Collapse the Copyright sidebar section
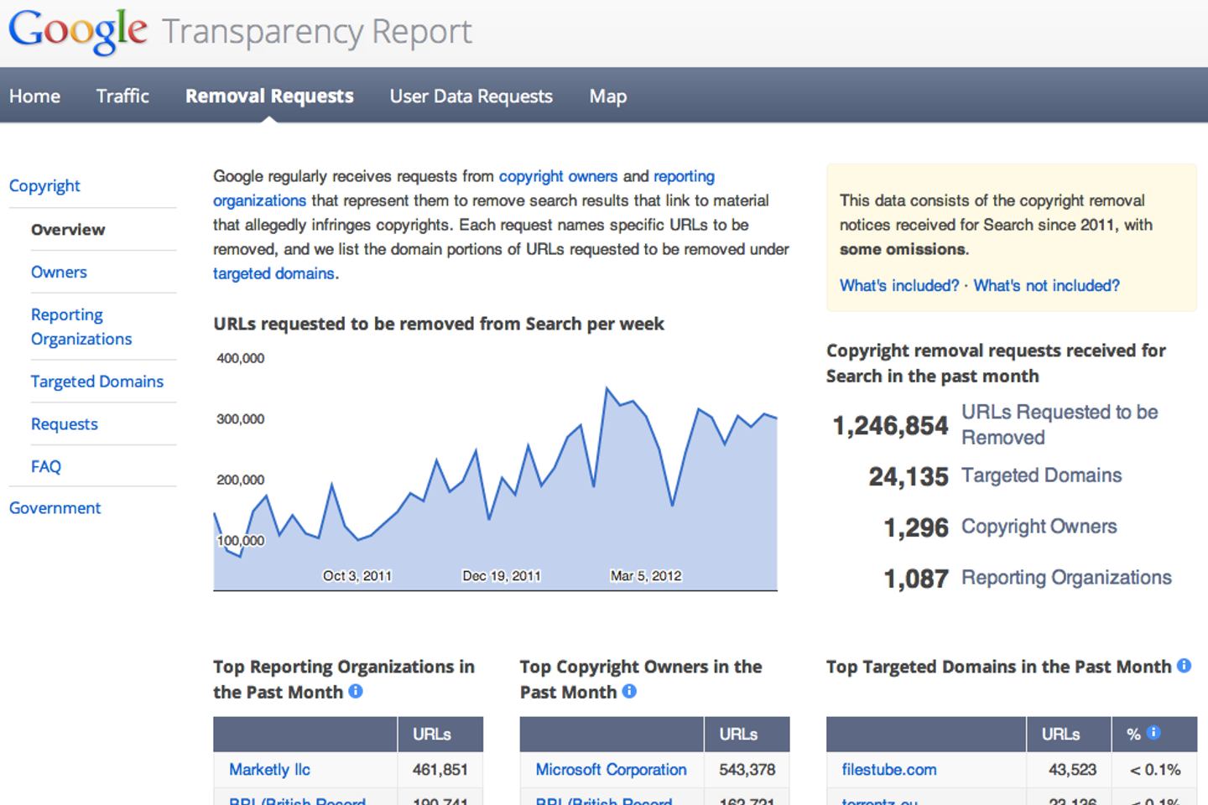This screenshot has height=805, width=1208. pos(44,185)
